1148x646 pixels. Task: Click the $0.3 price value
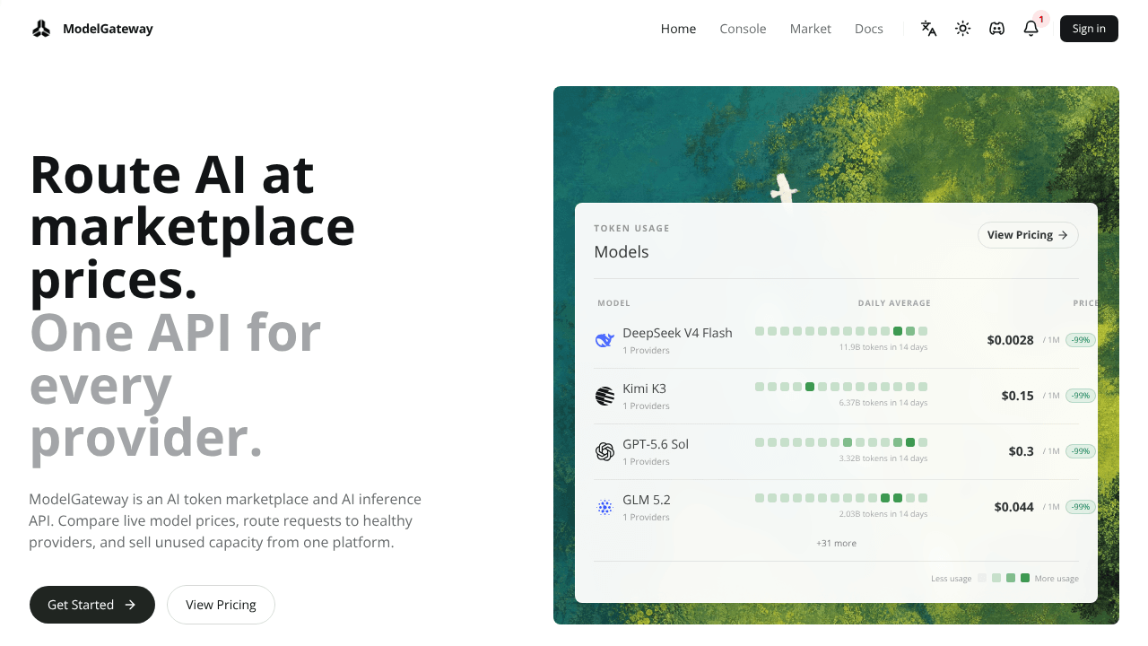[x=1021, y=451]
